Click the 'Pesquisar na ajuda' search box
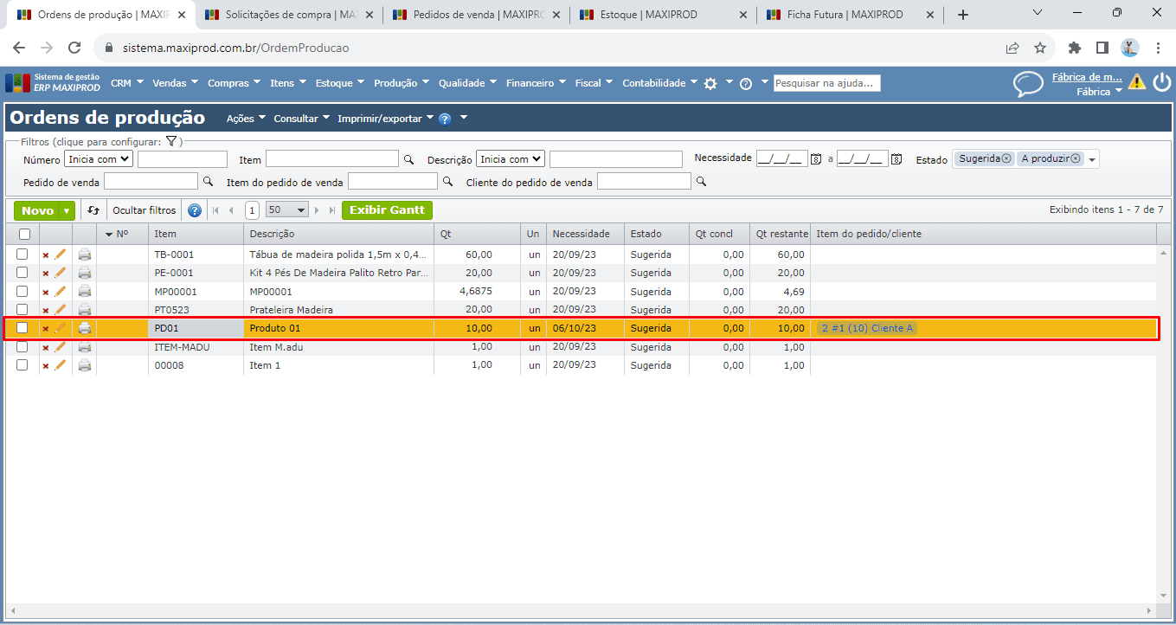The width and height of the screenshot is (1176, 625). tap(827, 83)
